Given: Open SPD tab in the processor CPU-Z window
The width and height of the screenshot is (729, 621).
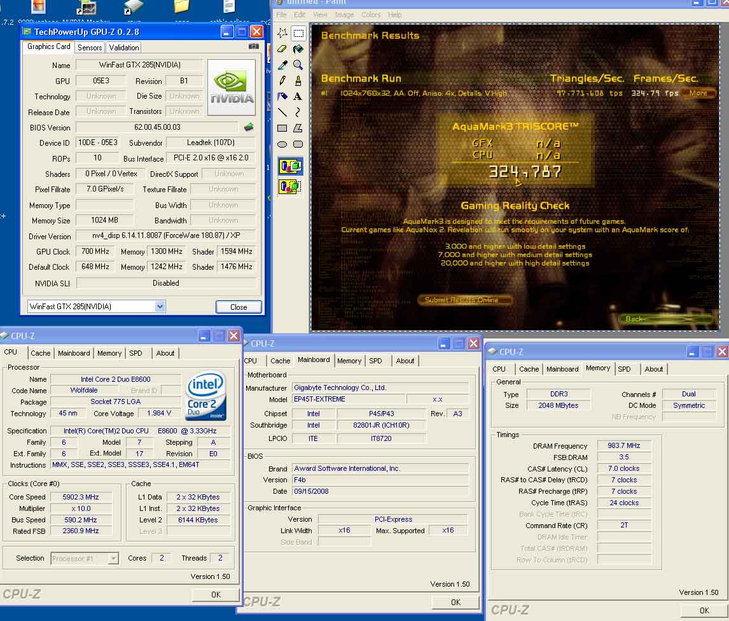Looking at the screenshot, I should pyautogui.click(x=135, y=353).
